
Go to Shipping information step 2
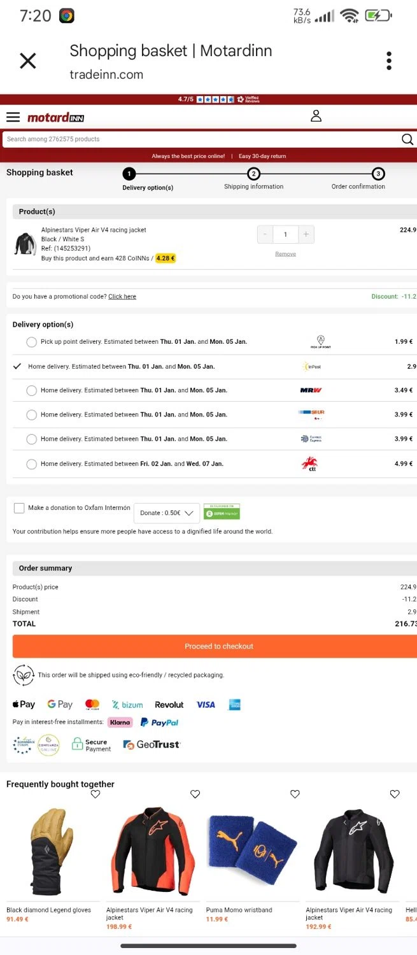[x=253, y=174]
